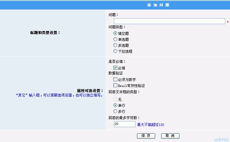Click the 保存 button
230x142 pixels.
(x=146, y=136)
